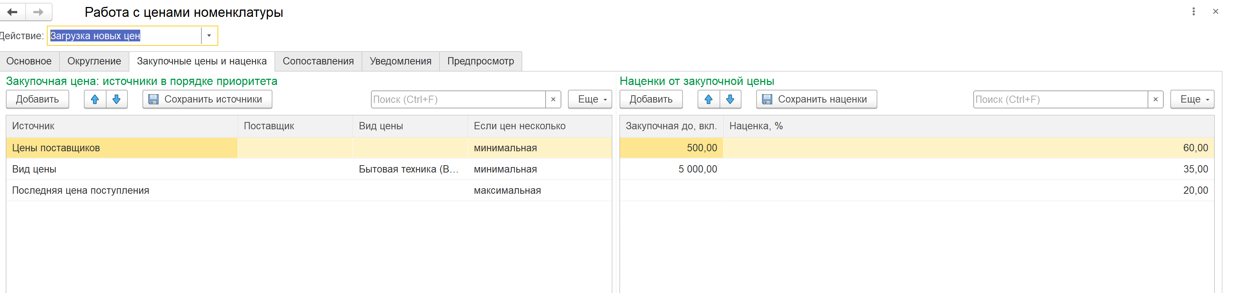
Task: Add a new markup row
Action: 651,99
